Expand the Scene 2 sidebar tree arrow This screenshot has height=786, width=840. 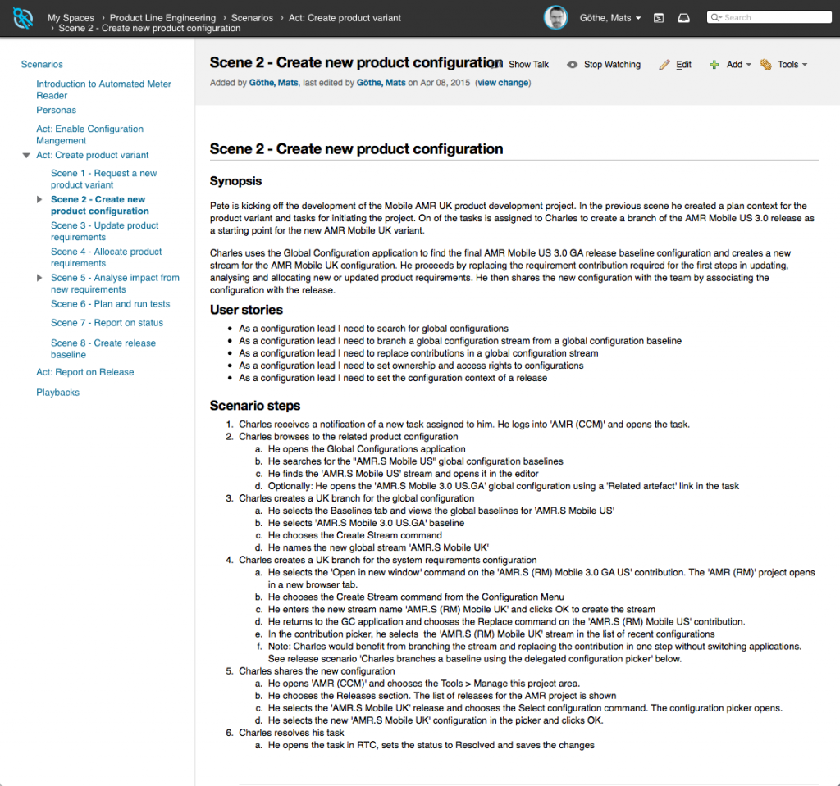tap(39, 200)
